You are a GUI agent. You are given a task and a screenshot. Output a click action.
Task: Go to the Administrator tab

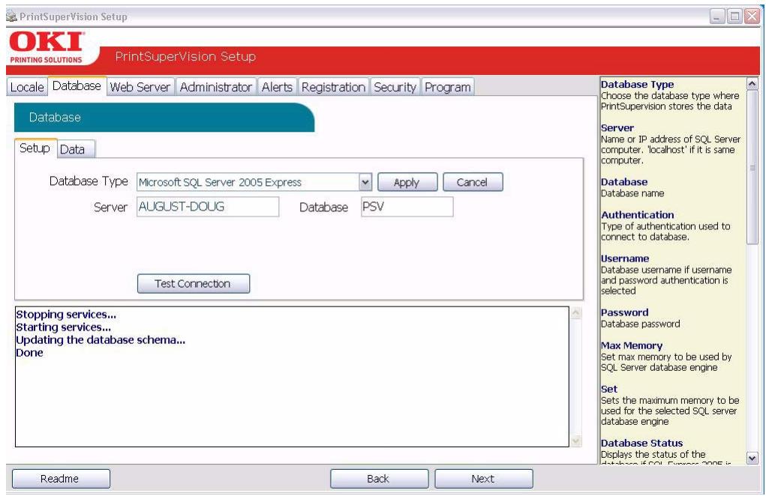[x=215, y=87]
